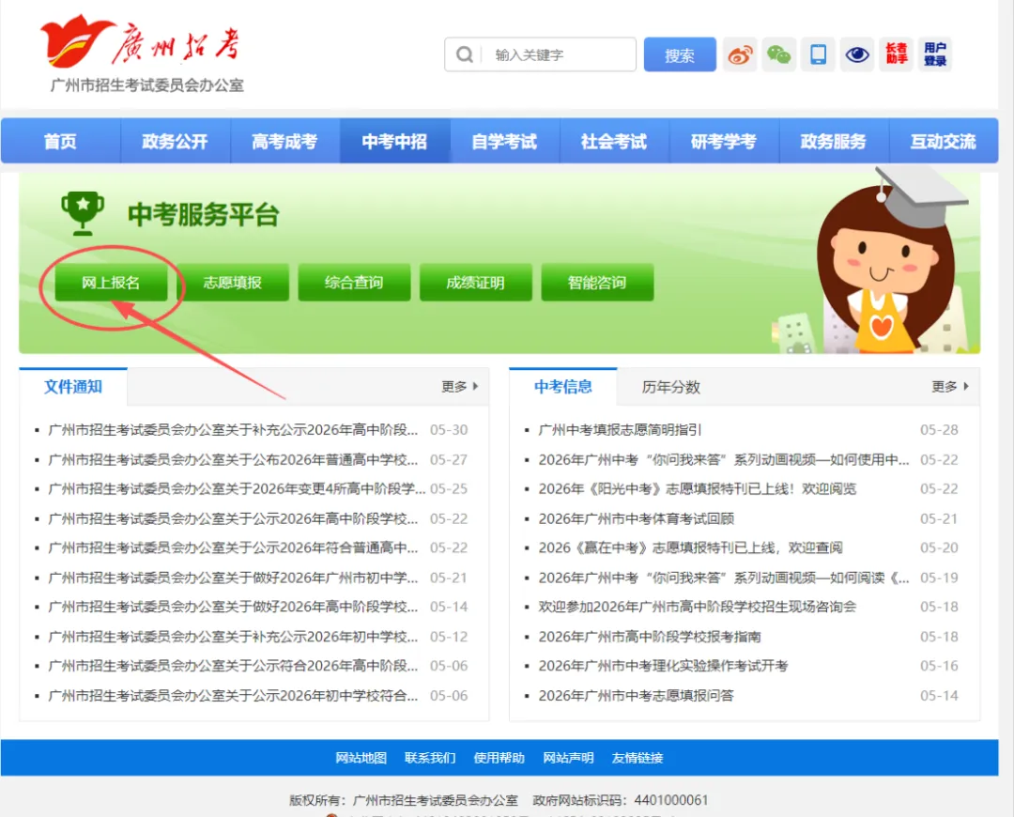This screenshot has width=1014, height=817.
Task: Toggle the accessibility eye icon
Action: tap(857, 54)
